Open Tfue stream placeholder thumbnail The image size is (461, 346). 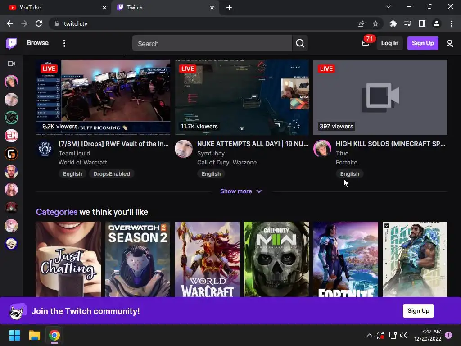[x=380, y=98]
